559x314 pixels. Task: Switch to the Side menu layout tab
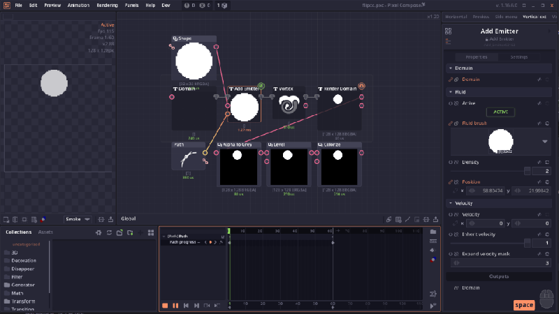click(506, 17)
